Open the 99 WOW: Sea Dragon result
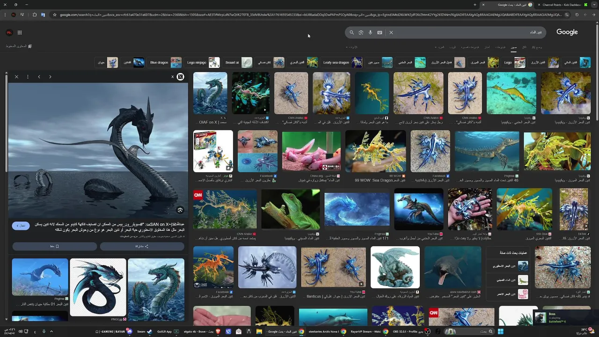599x337 pixels. tap(375, 151)
